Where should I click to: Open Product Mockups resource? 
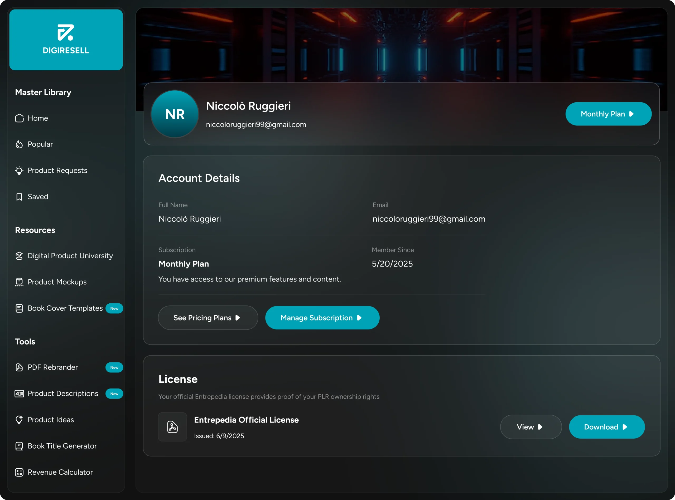click(57, 282)
